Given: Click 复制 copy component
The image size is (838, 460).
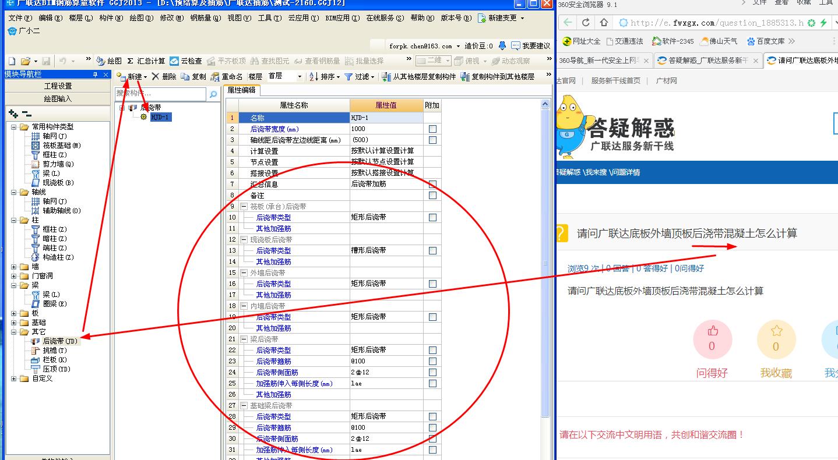Looking at the screenshot, I should tap(193, 76).
